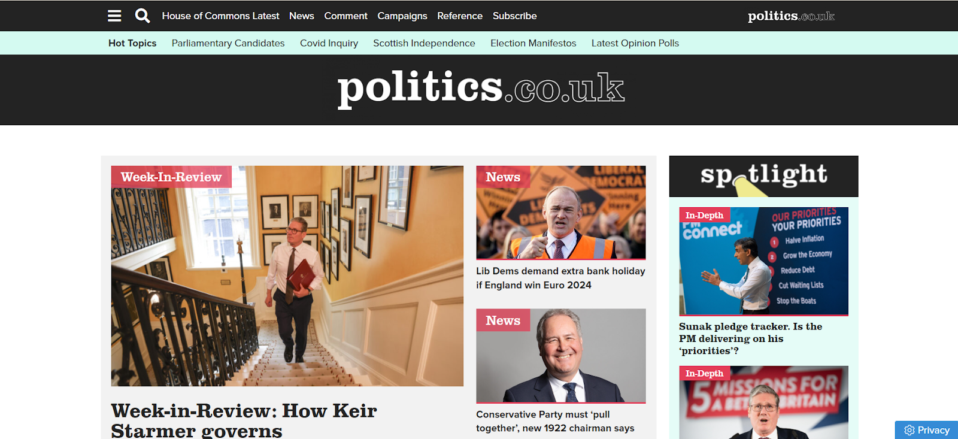Click the large politics.co.uk banner logo
Image resolution: width=958 pixels, height=439 pixels.
[x=481, y=89]
